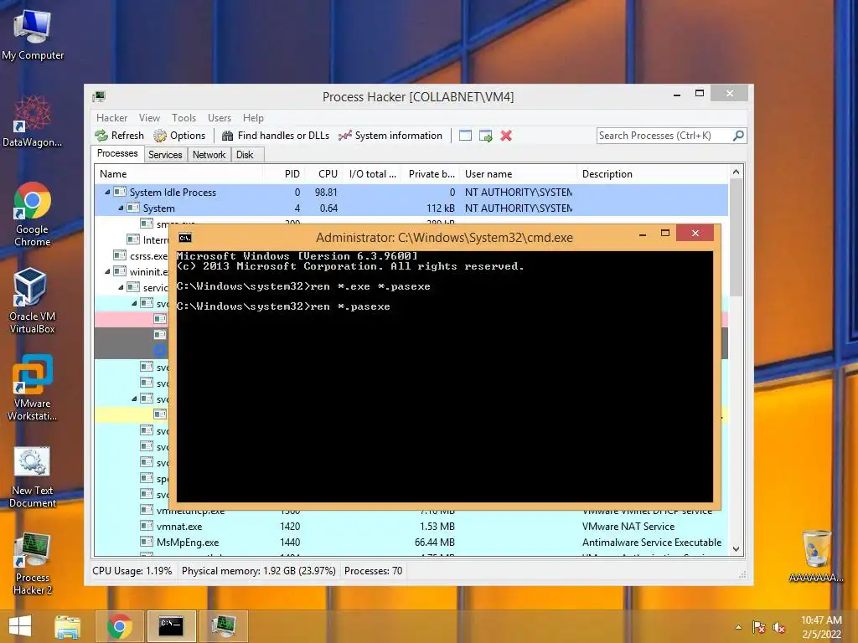Sort by Description column header

[x=654, y=174]
